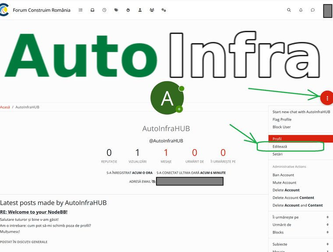
Task: Open the user avatar menu in top-right
Action: (327, 11)
